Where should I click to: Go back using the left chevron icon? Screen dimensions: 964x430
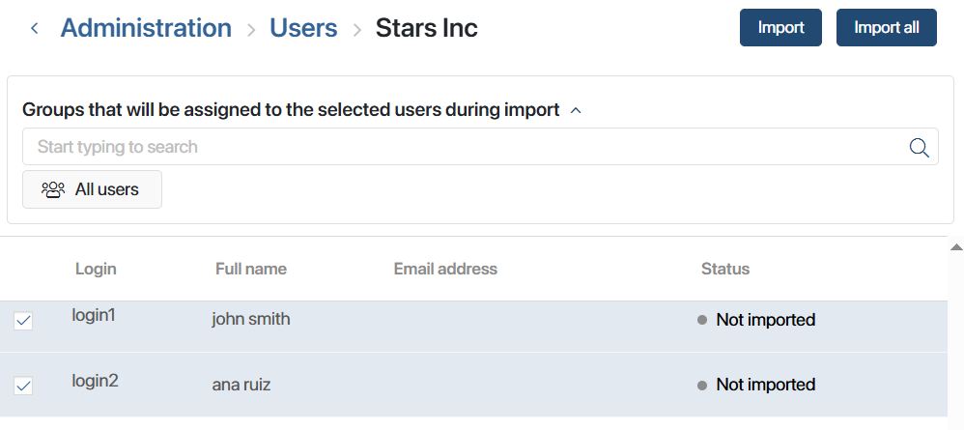(x=35, y=28)
